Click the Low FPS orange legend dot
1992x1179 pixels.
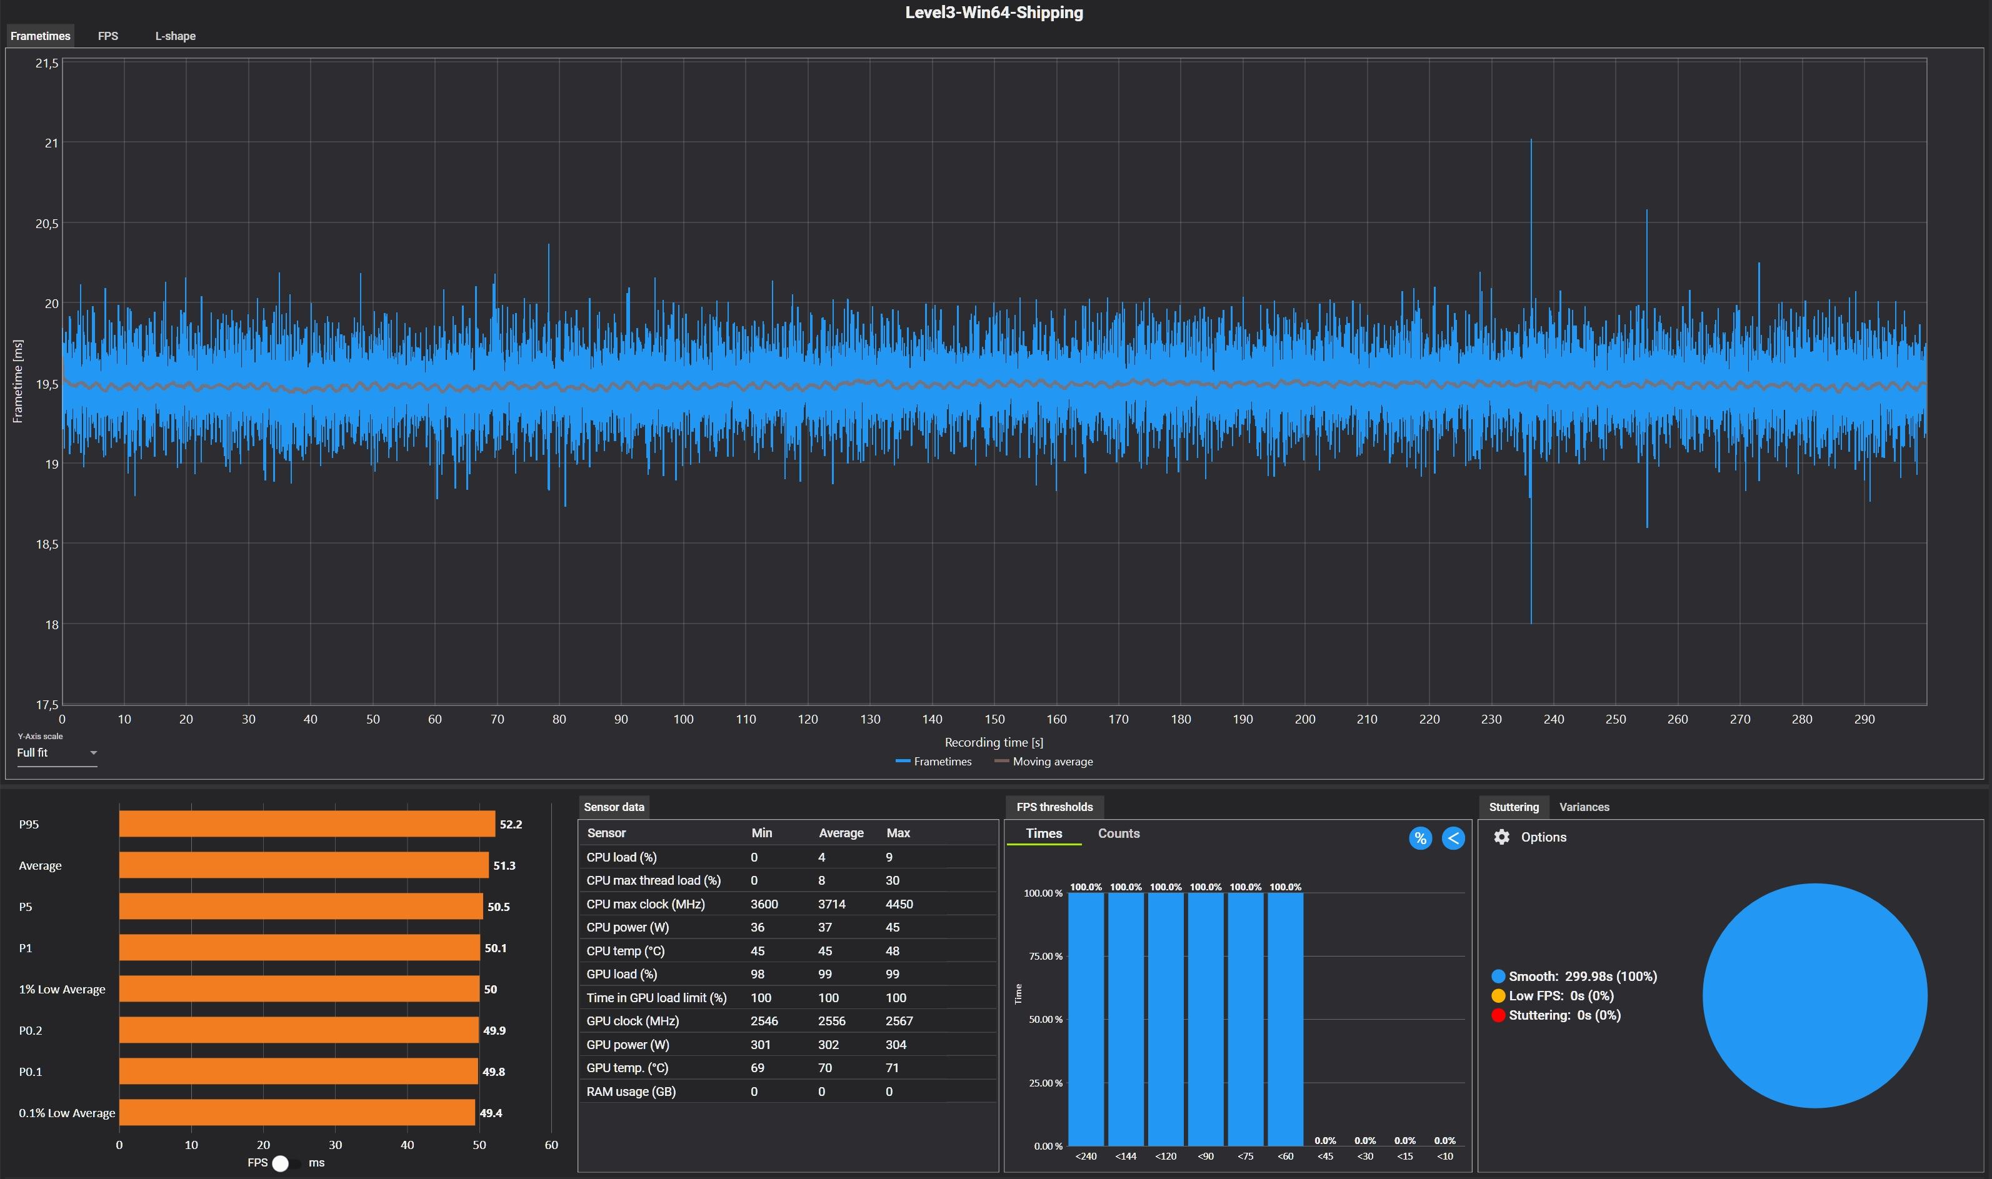click(x=1499, y=997)
